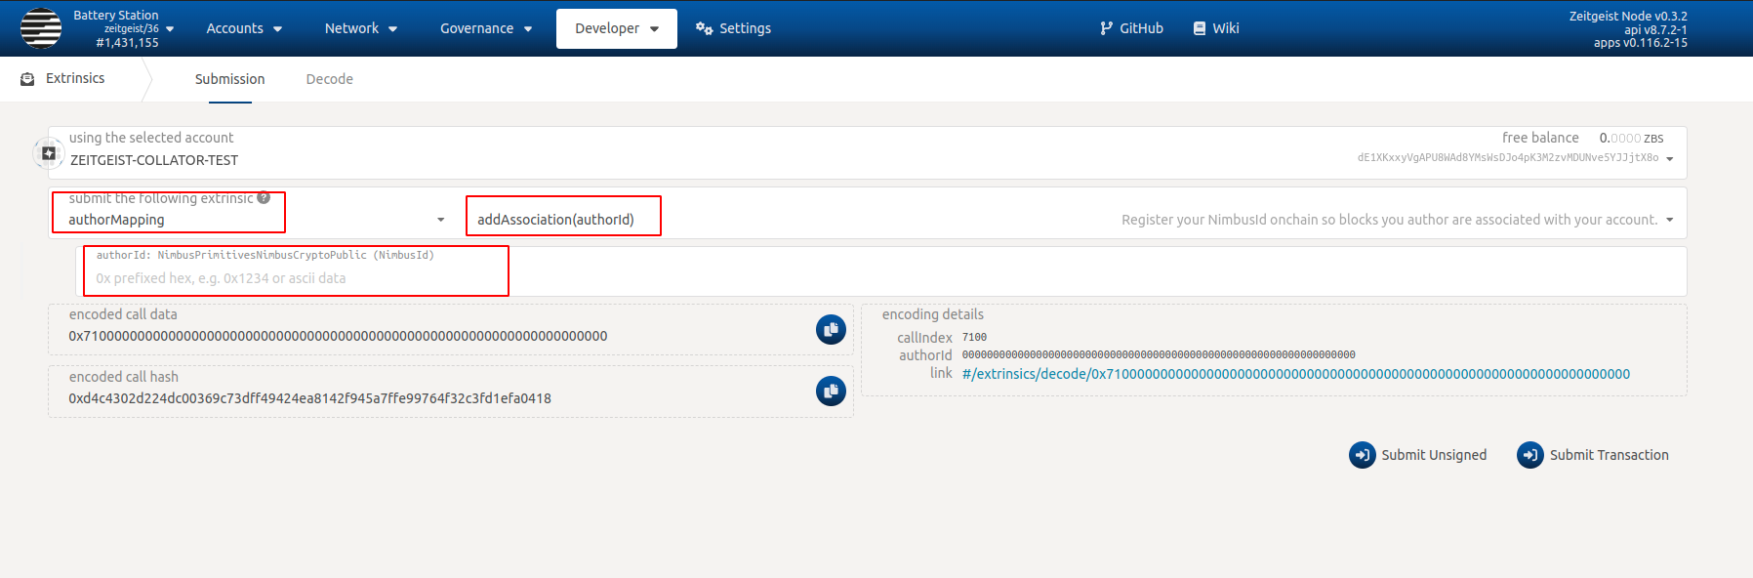Open the Developer menu
1753x578 pixels.
tap(616, 28)
